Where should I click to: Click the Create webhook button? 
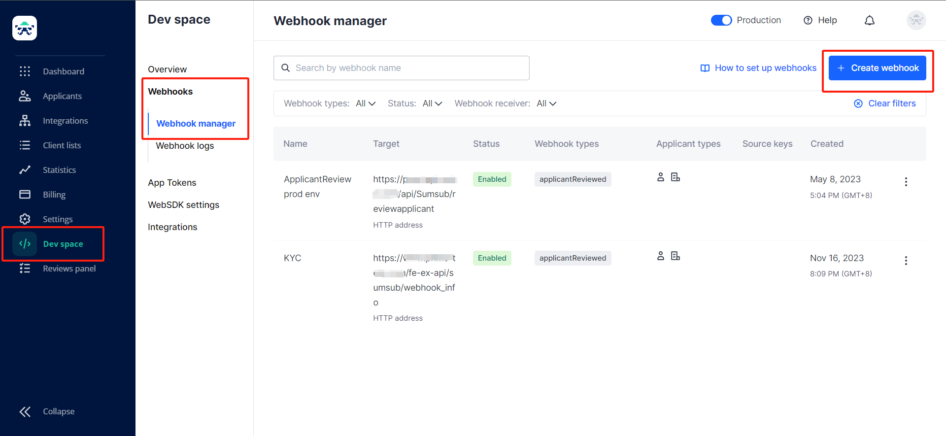[x=877, y=68]
